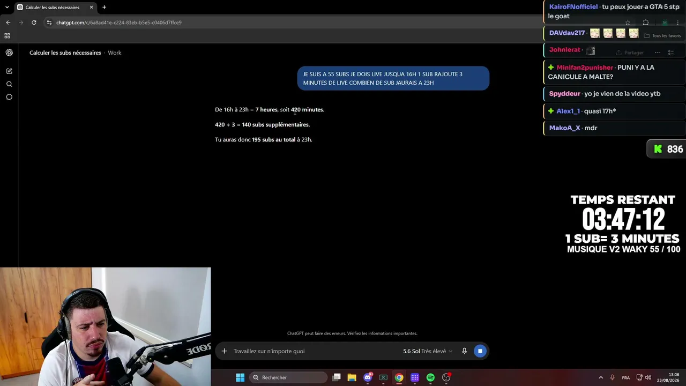Click the countdown timer reading 03:47:12
This screenshot has width=686, height=386.
click(623, 220)
